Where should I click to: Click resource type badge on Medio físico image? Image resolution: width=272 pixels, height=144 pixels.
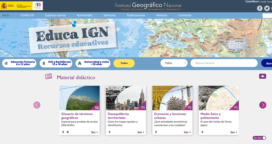point(236,108)
